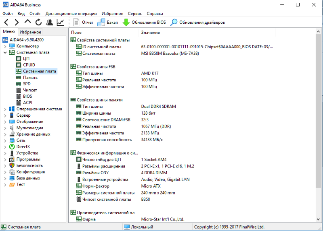Click the Windows logo of Операционная система
This screenshot has height=231, width=323.
tap(12, 109)
